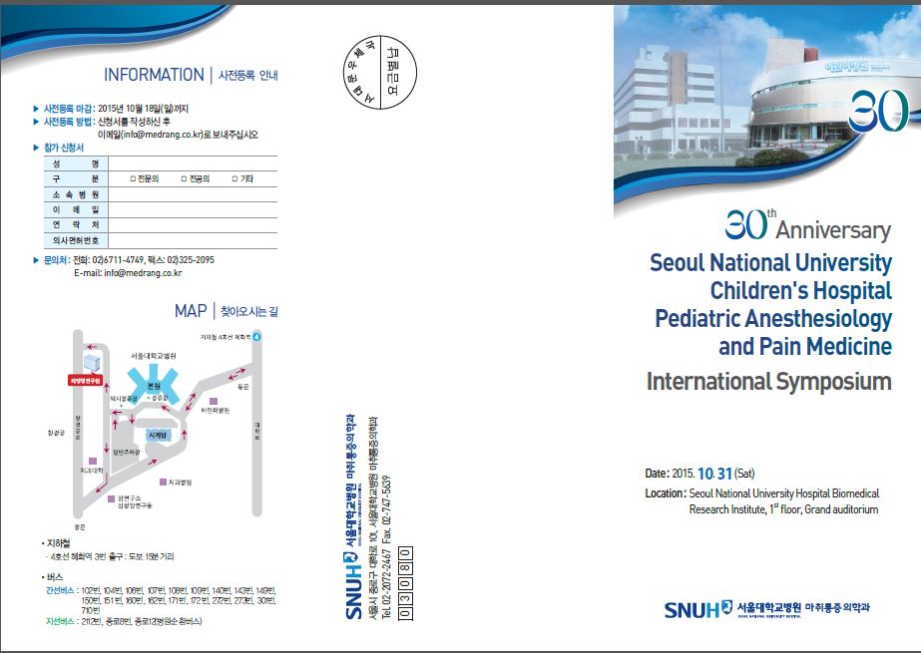Click the postal code boxes on the middle panel
Viewport: 921px width, 653px height.
pyautogui.click(x=406, y=583)
